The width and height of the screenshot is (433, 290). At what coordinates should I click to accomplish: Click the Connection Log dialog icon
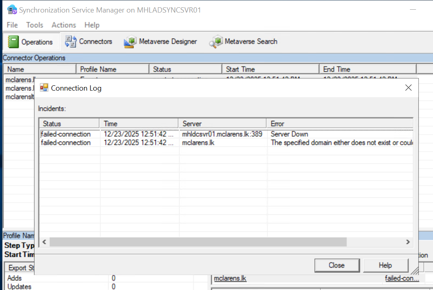[44, 88]
